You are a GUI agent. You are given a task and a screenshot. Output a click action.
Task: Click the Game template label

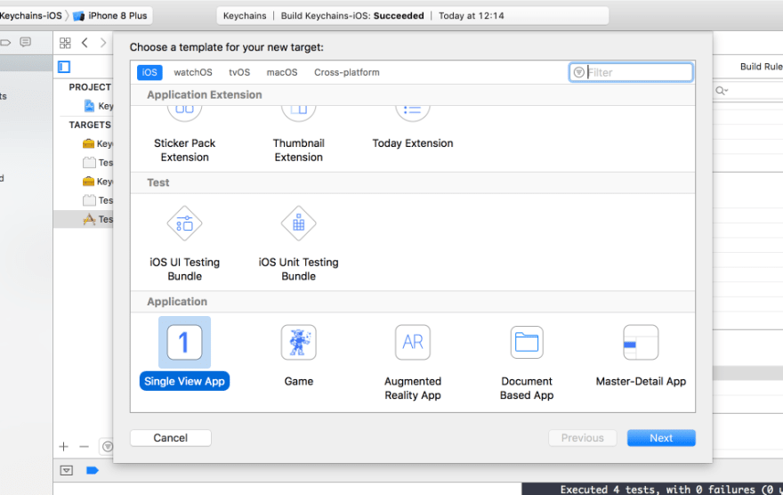299,381
